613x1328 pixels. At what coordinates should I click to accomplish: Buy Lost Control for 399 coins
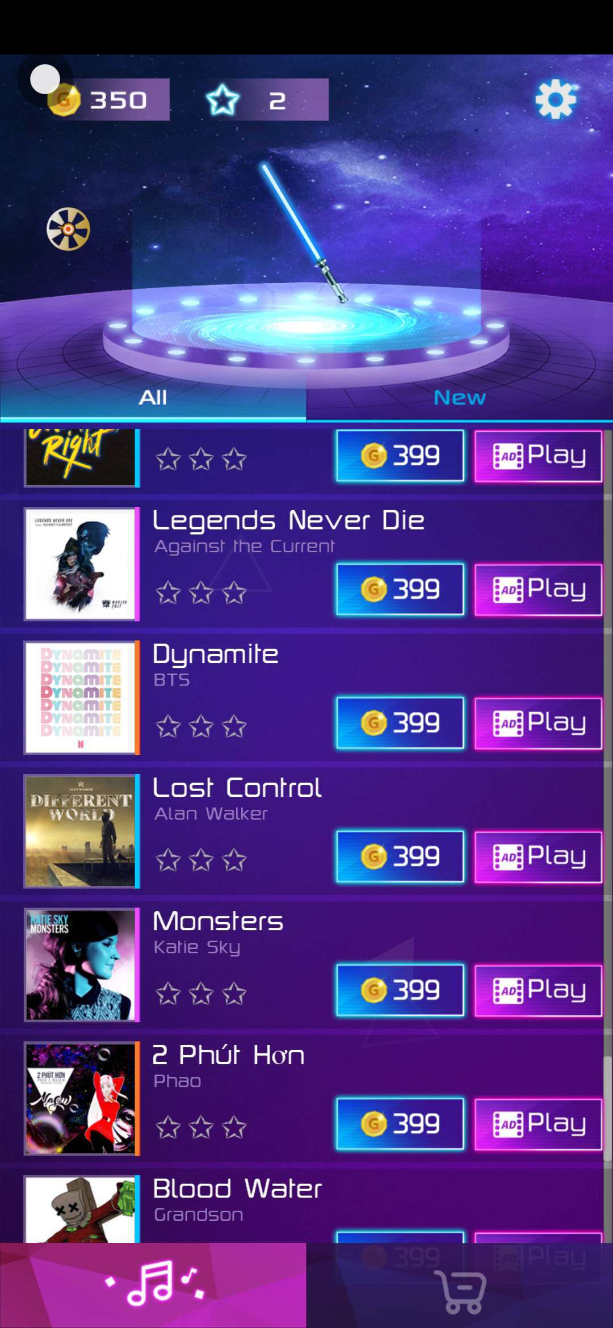[x=400, y=857]
